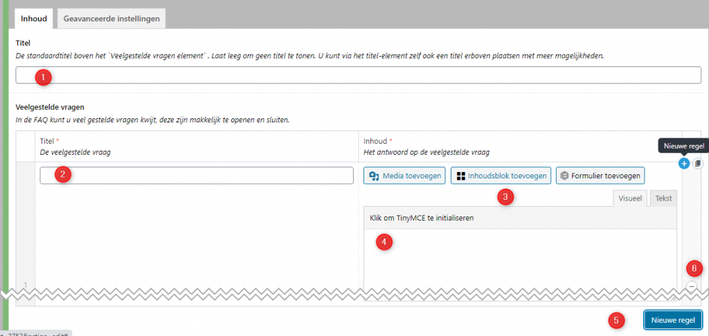
Task: Switch to the Geavanceerde instellingen tab
Action: click(x=112, y=19)
